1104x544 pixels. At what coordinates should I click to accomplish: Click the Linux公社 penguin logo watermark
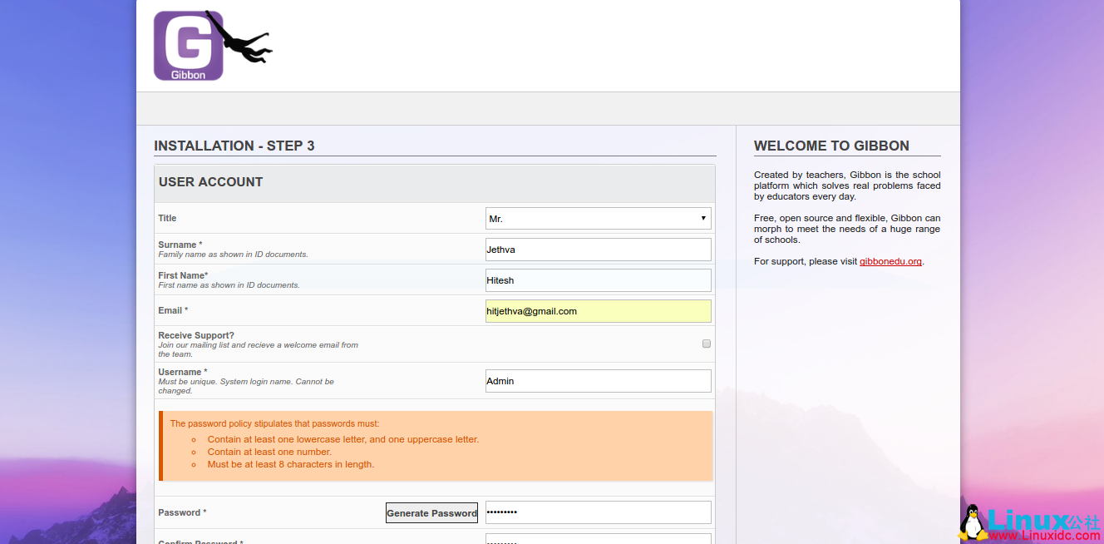pyautogui.click(x=972, y=519)
